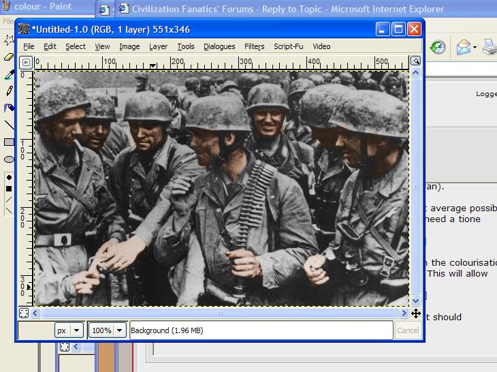497x372 pixels.
Task: Choose Paint's Pick Color eyedropper tool
Action: 10,74
